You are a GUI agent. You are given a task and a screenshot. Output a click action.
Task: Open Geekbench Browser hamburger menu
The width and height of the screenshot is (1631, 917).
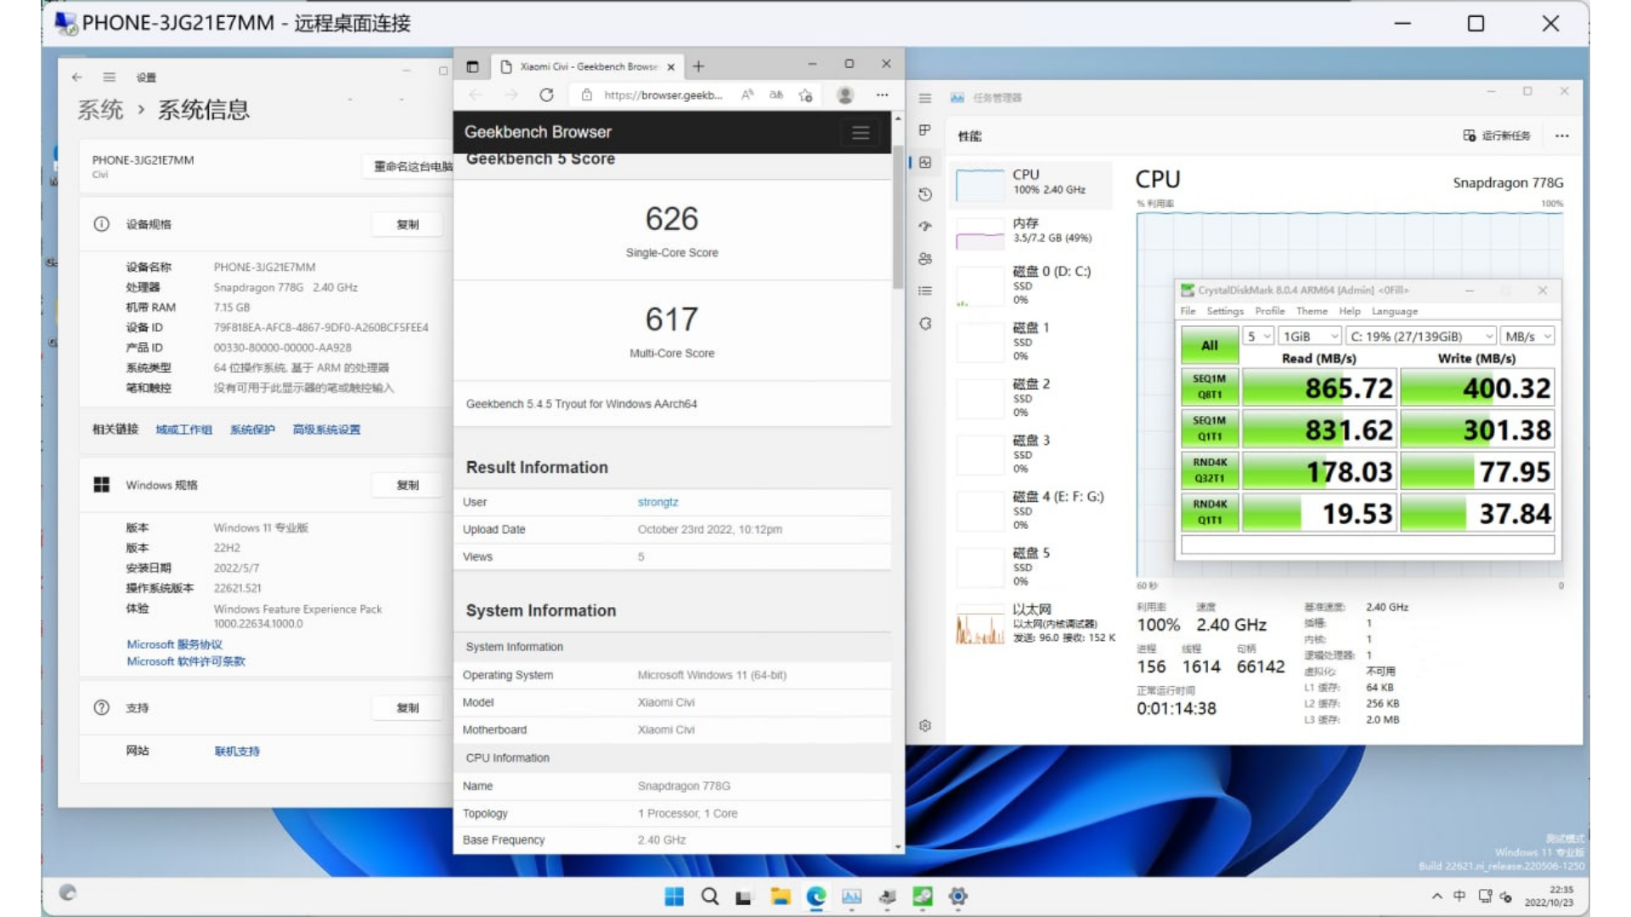[861, 132]
